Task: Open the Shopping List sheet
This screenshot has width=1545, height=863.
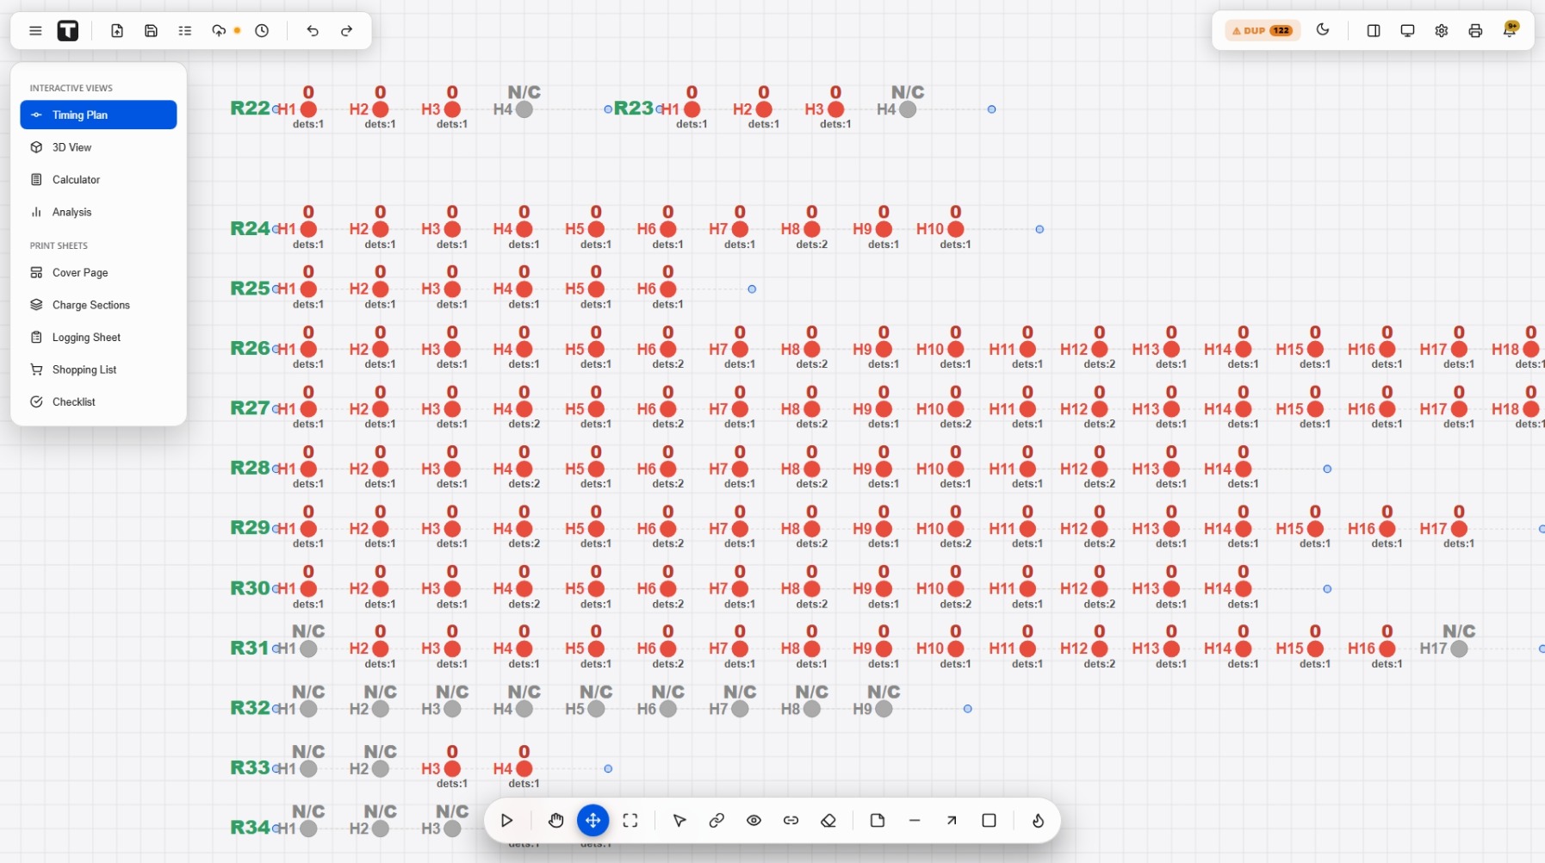Action: point(98,369)
